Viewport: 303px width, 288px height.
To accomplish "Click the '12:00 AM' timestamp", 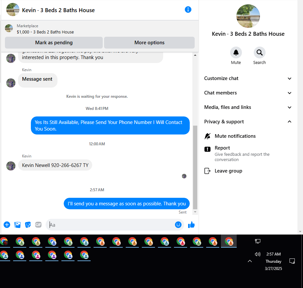I will tap(97, 144).
